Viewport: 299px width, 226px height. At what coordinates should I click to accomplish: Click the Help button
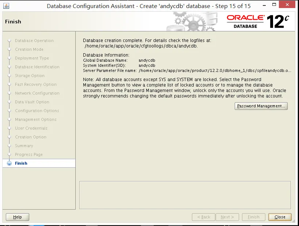pyautogui.click(x=18, y=217)
